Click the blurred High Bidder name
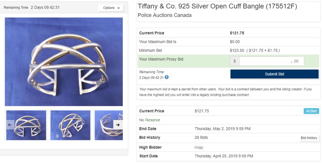This screenshot has width=322, height=163. 199,148
